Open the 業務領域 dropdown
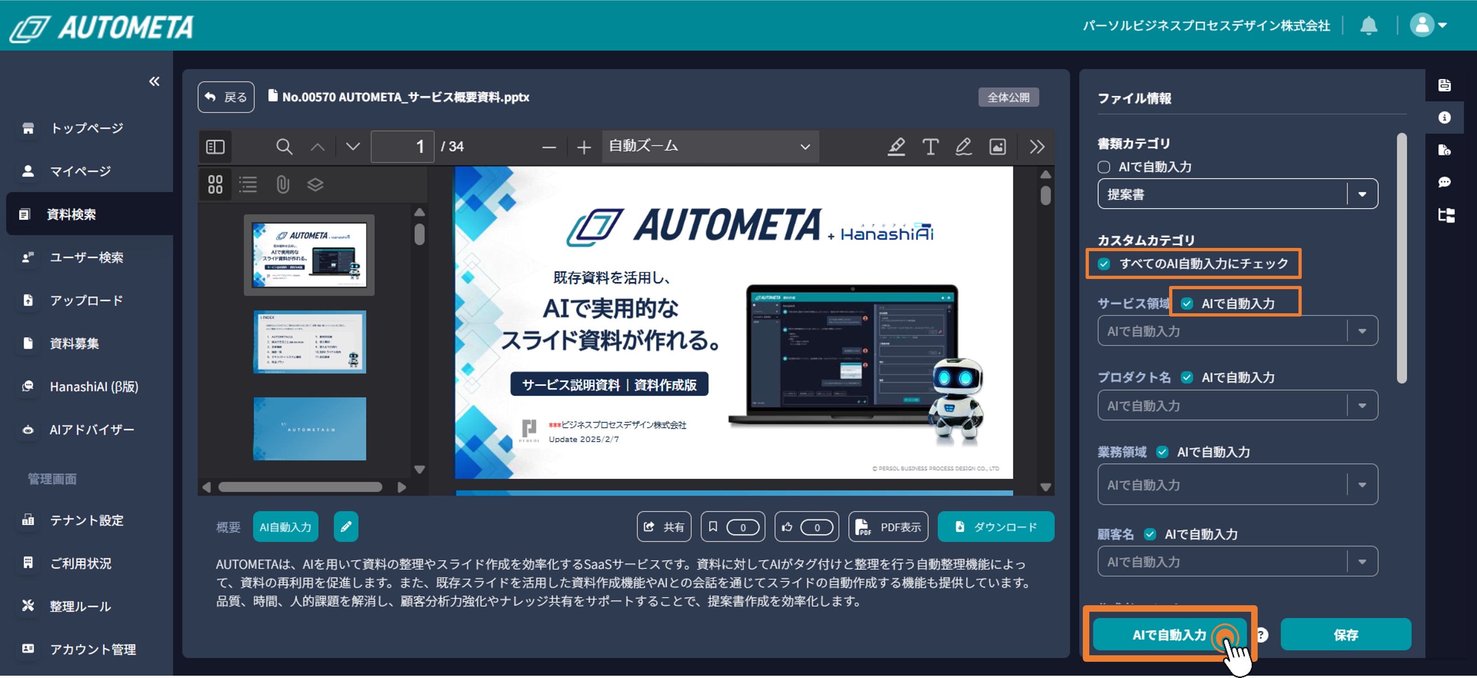 pyautogui.click(x=1237, y=485)
